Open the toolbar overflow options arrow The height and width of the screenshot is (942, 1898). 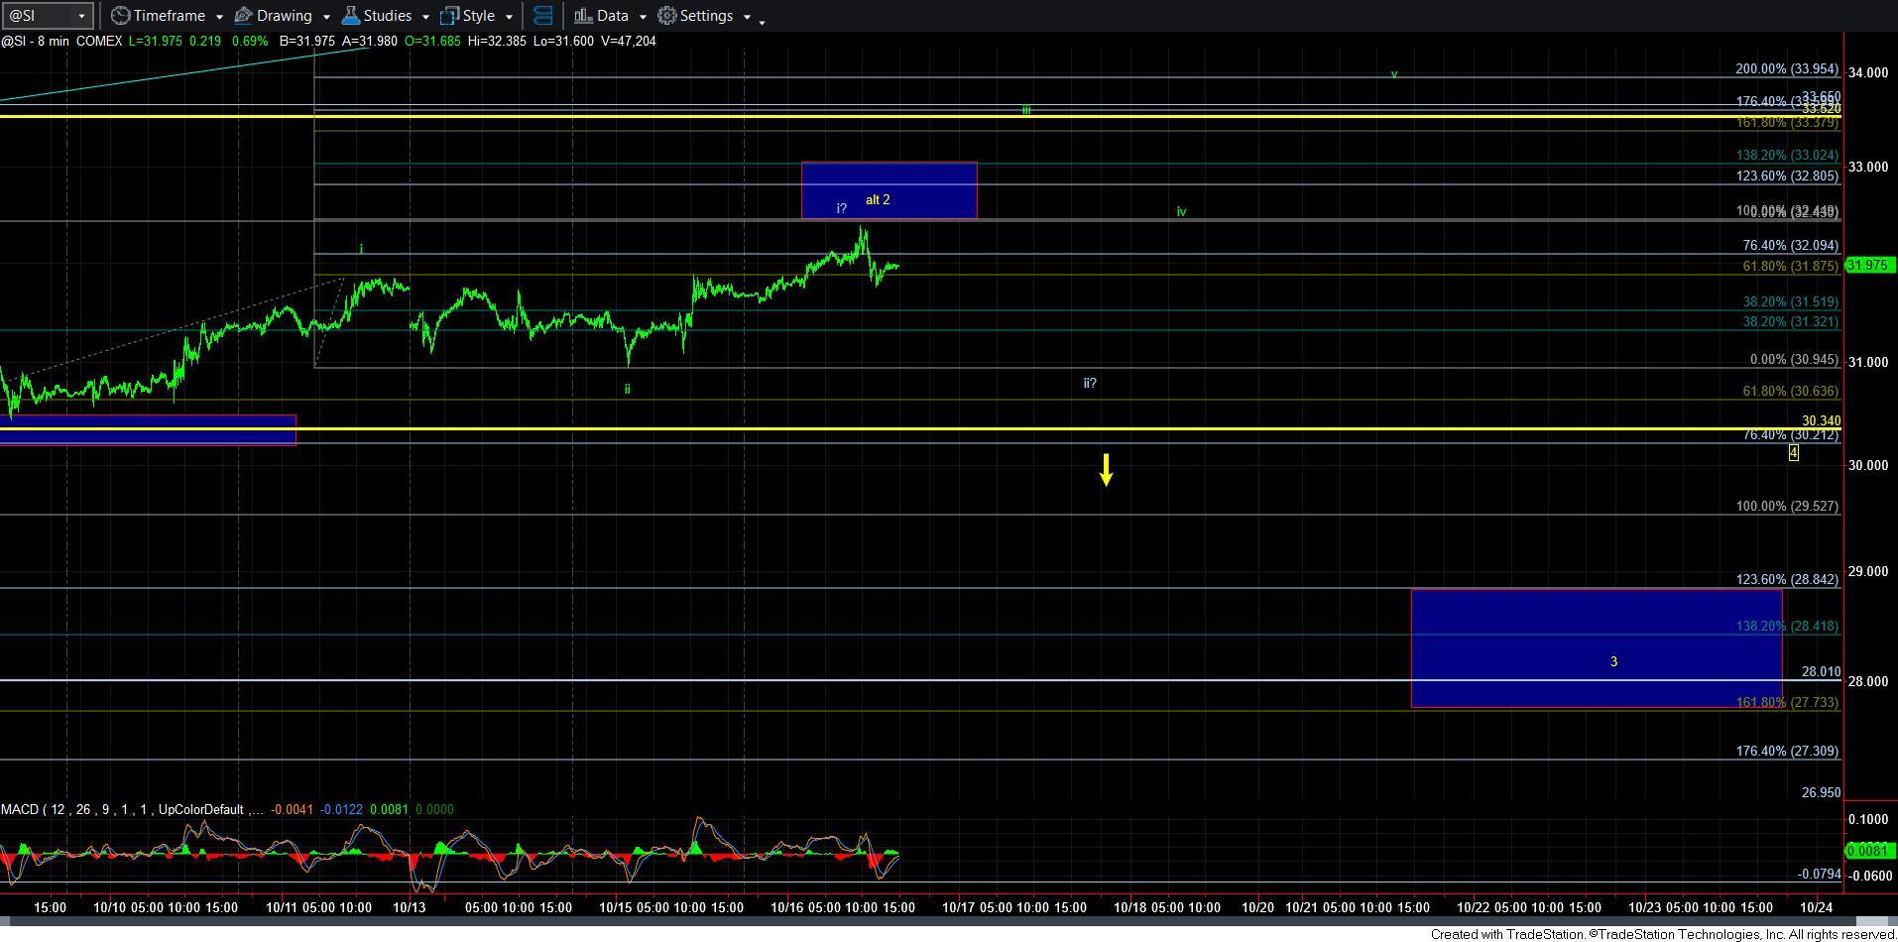coord(762,22)
